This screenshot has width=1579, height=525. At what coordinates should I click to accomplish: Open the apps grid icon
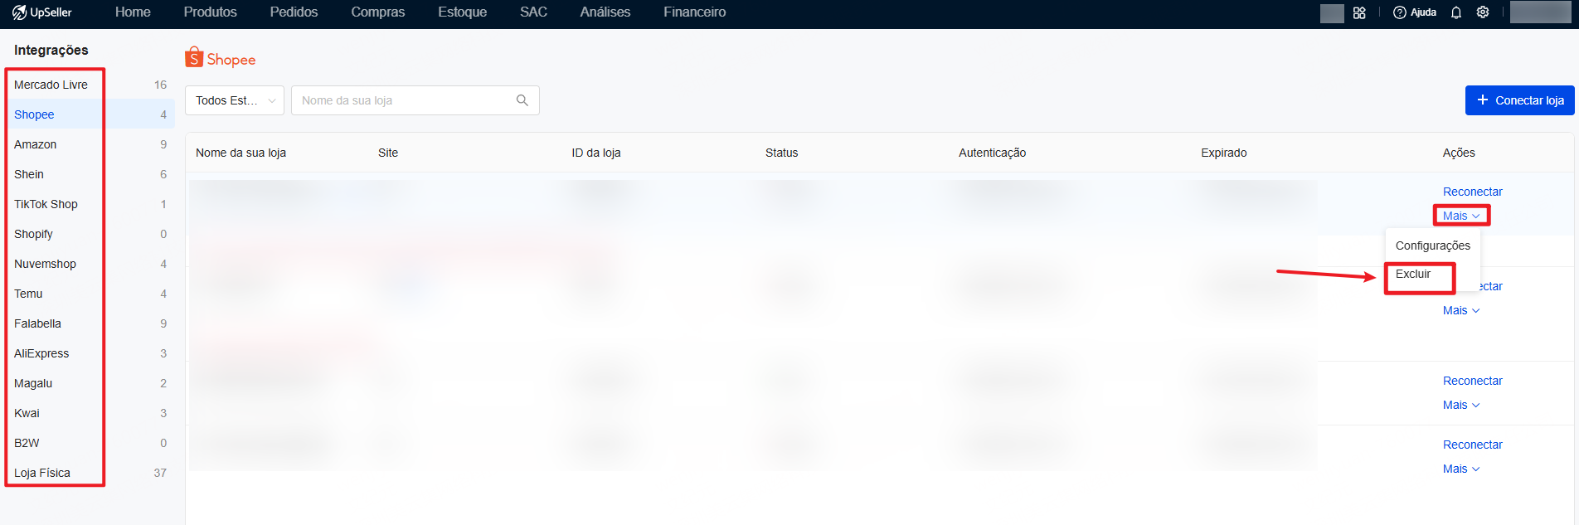1359,12
